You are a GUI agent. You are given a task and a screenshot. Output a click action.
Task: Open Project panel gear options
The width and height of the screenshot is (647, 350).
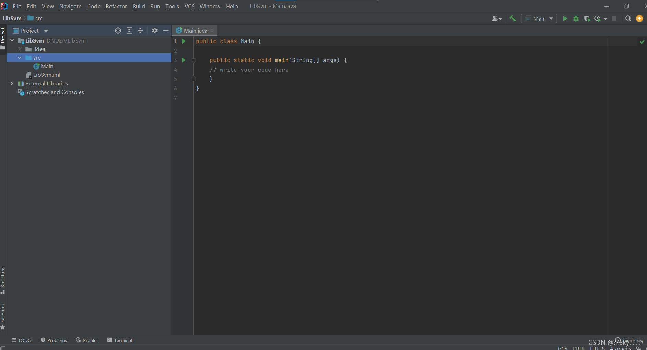point(155,31)
